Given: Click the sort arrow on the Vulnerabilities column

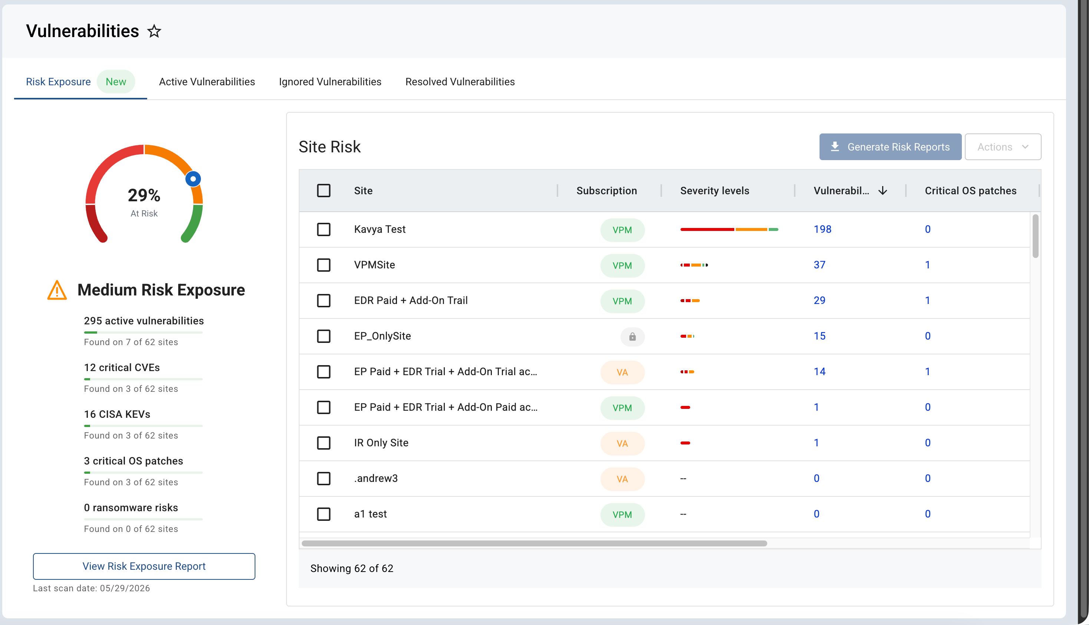Looking at the screenshot, I should (883, 191).
